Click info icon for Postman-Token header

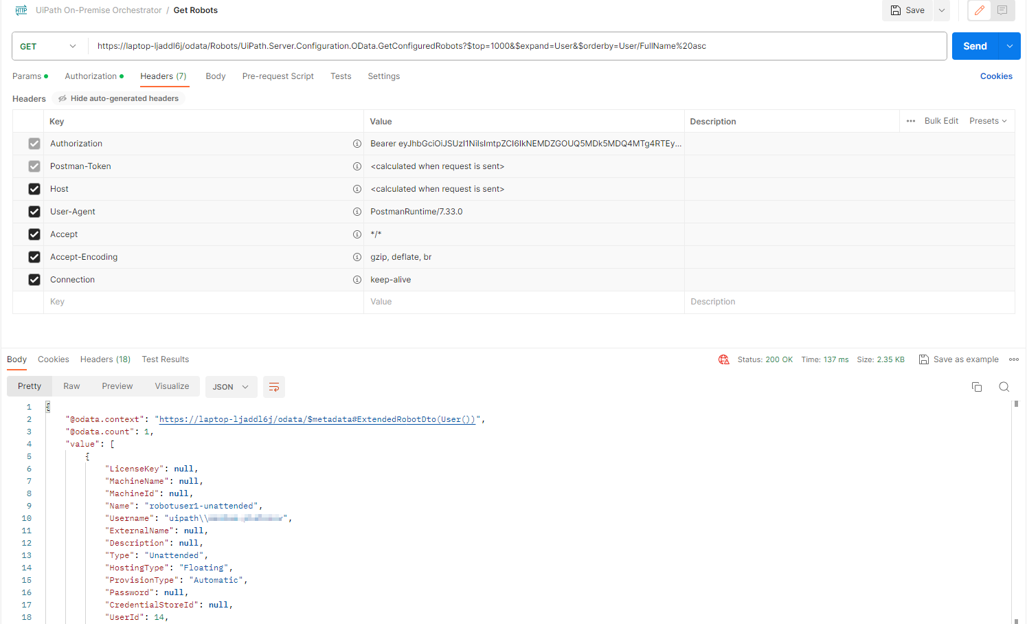357,166
